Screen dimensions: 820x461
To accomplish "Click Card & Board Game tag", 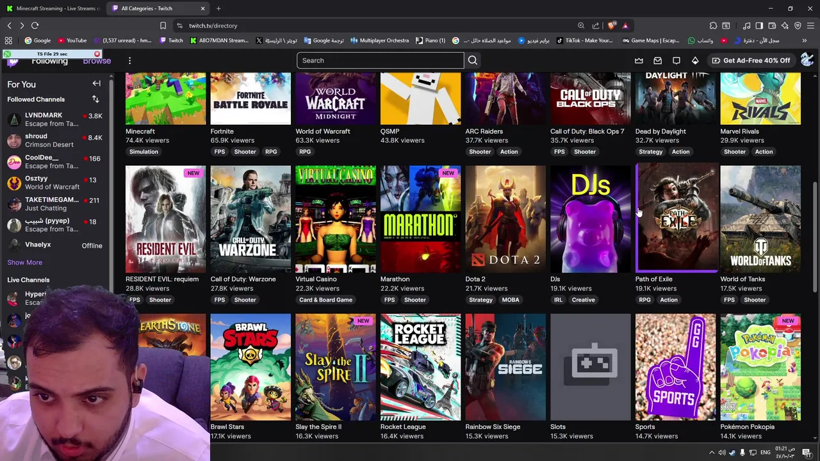I will click(x=325, y=300).
